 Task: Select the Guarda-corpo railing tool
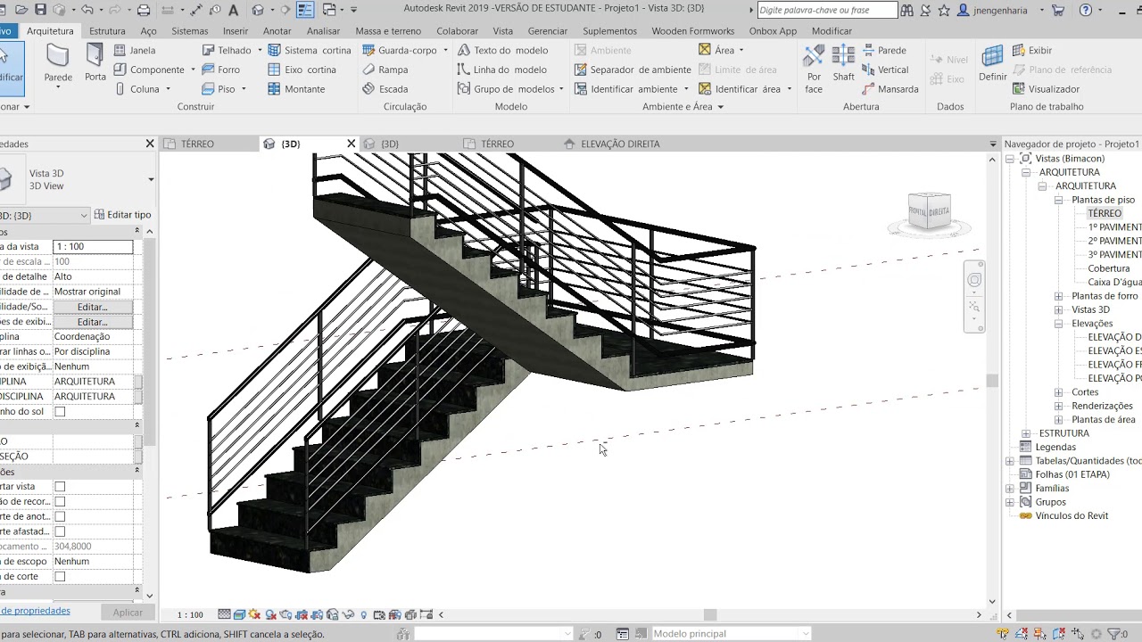point(400,50)
